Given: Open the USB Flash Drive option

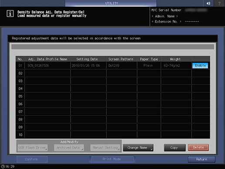Looking at the screenshot, I should point(33,148).
